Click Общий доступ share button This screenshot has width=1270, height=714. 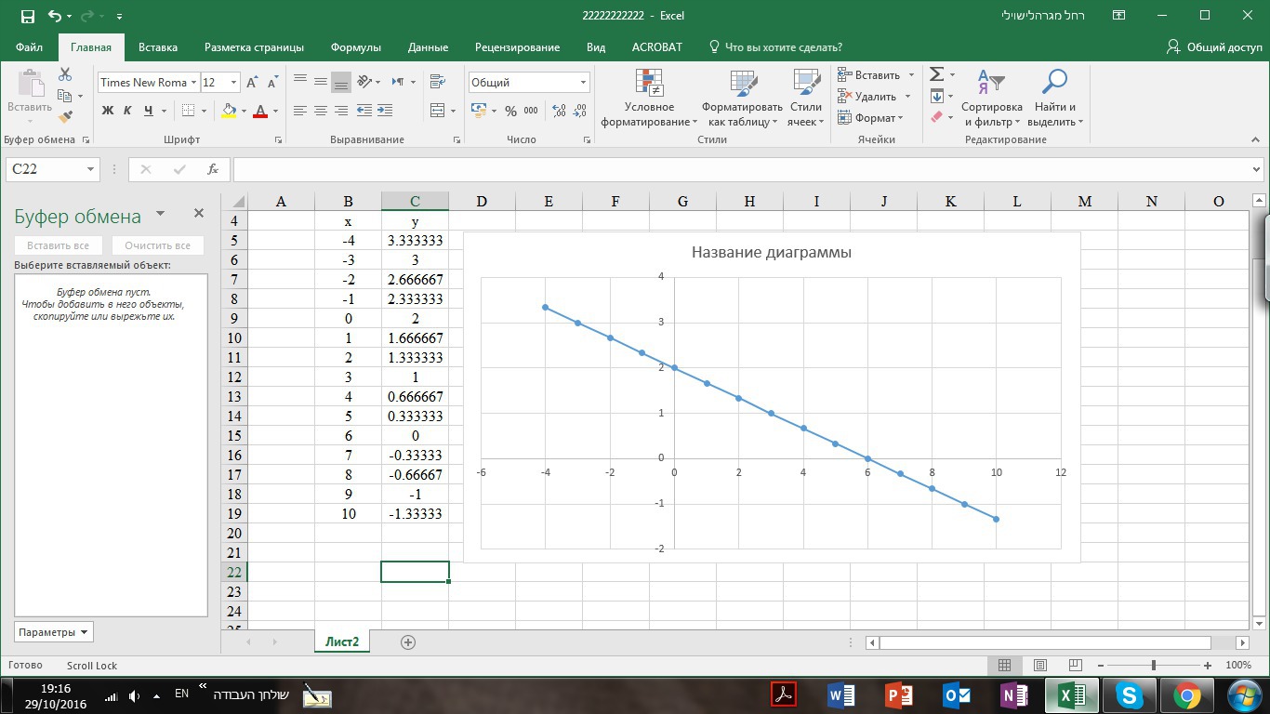click(1214, 47)
